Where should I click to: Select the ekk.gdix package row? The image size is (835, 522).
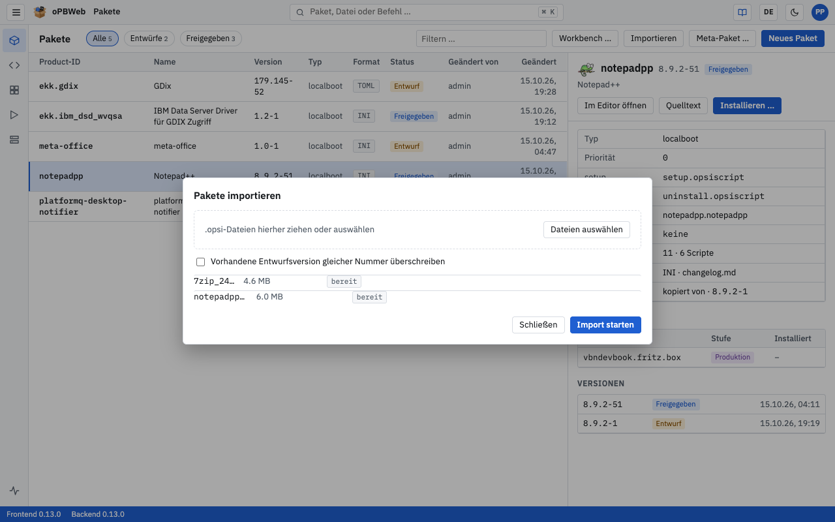click(x=297, y=86)
